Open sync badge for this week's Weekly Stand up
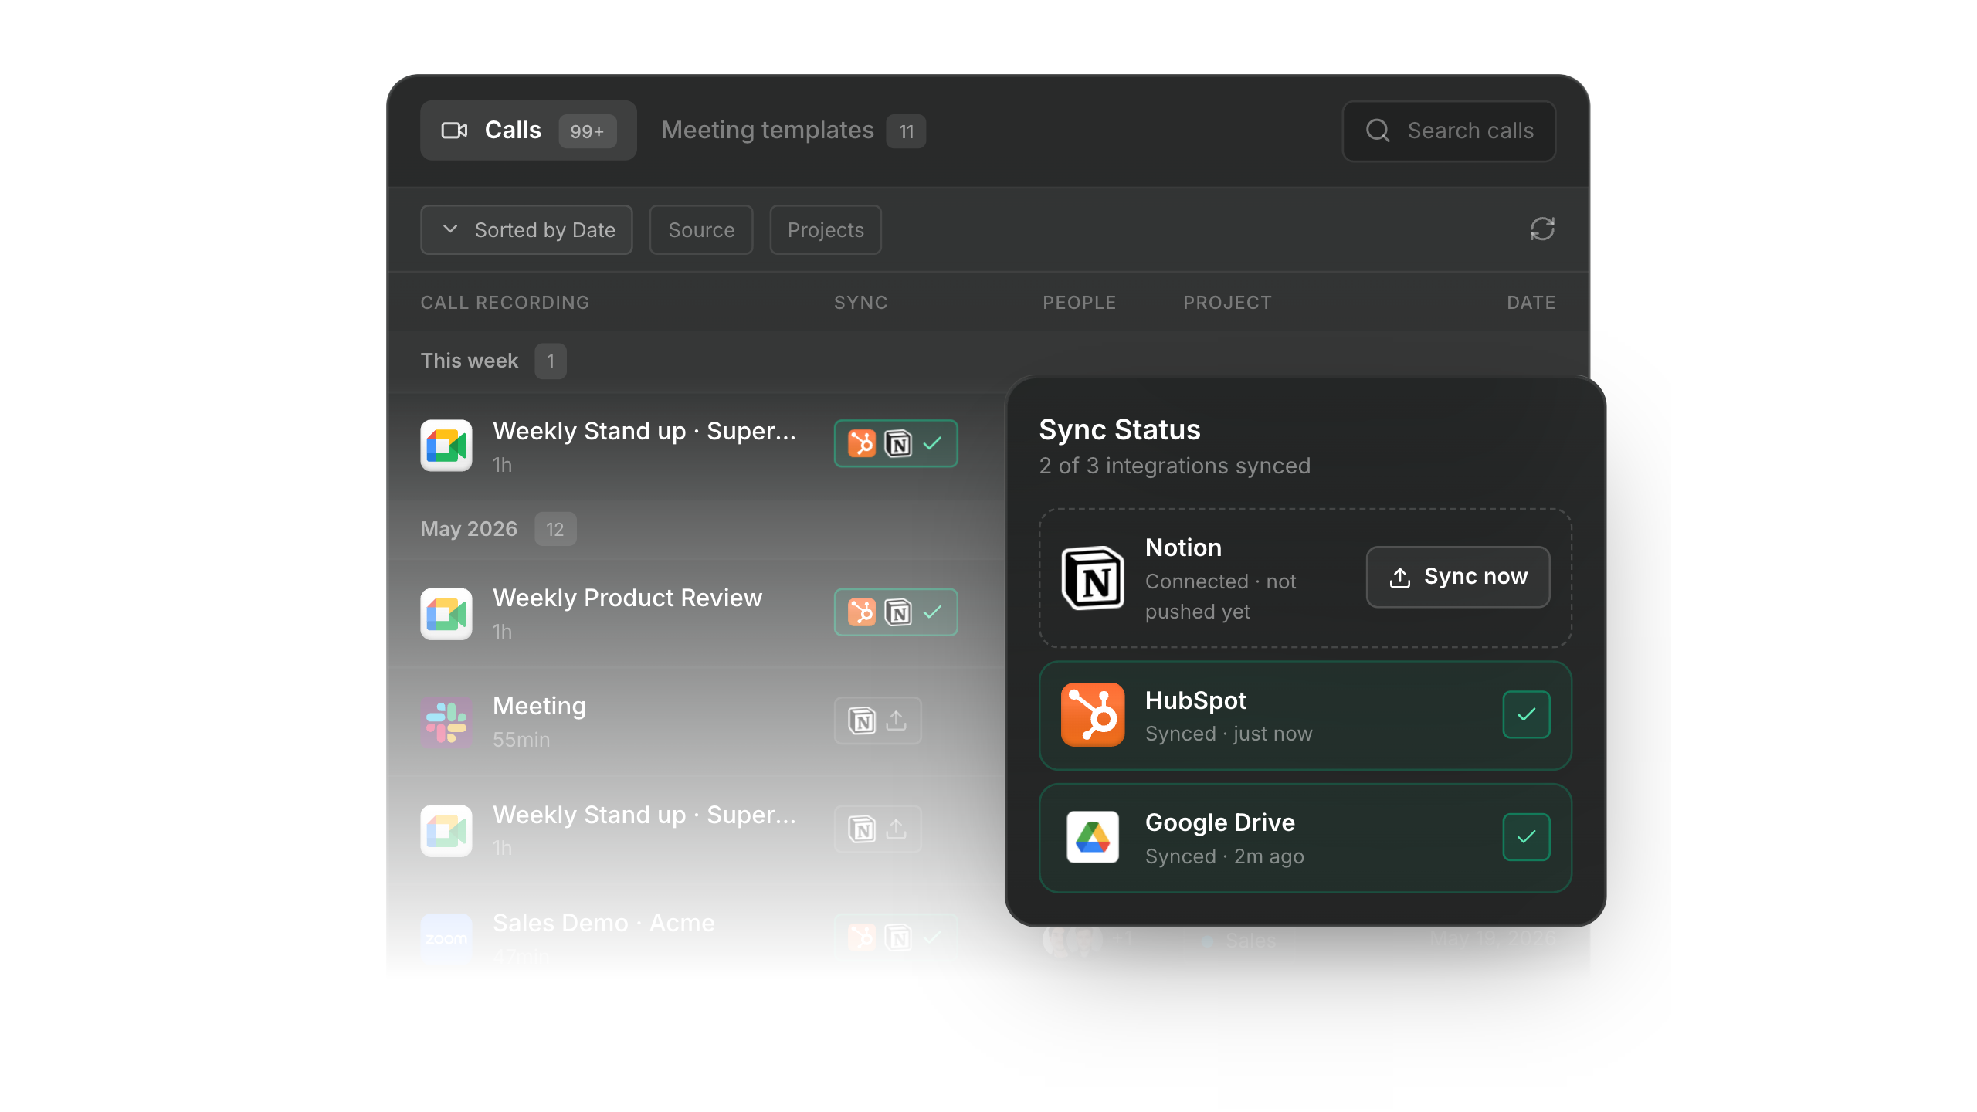 [896, 443]
